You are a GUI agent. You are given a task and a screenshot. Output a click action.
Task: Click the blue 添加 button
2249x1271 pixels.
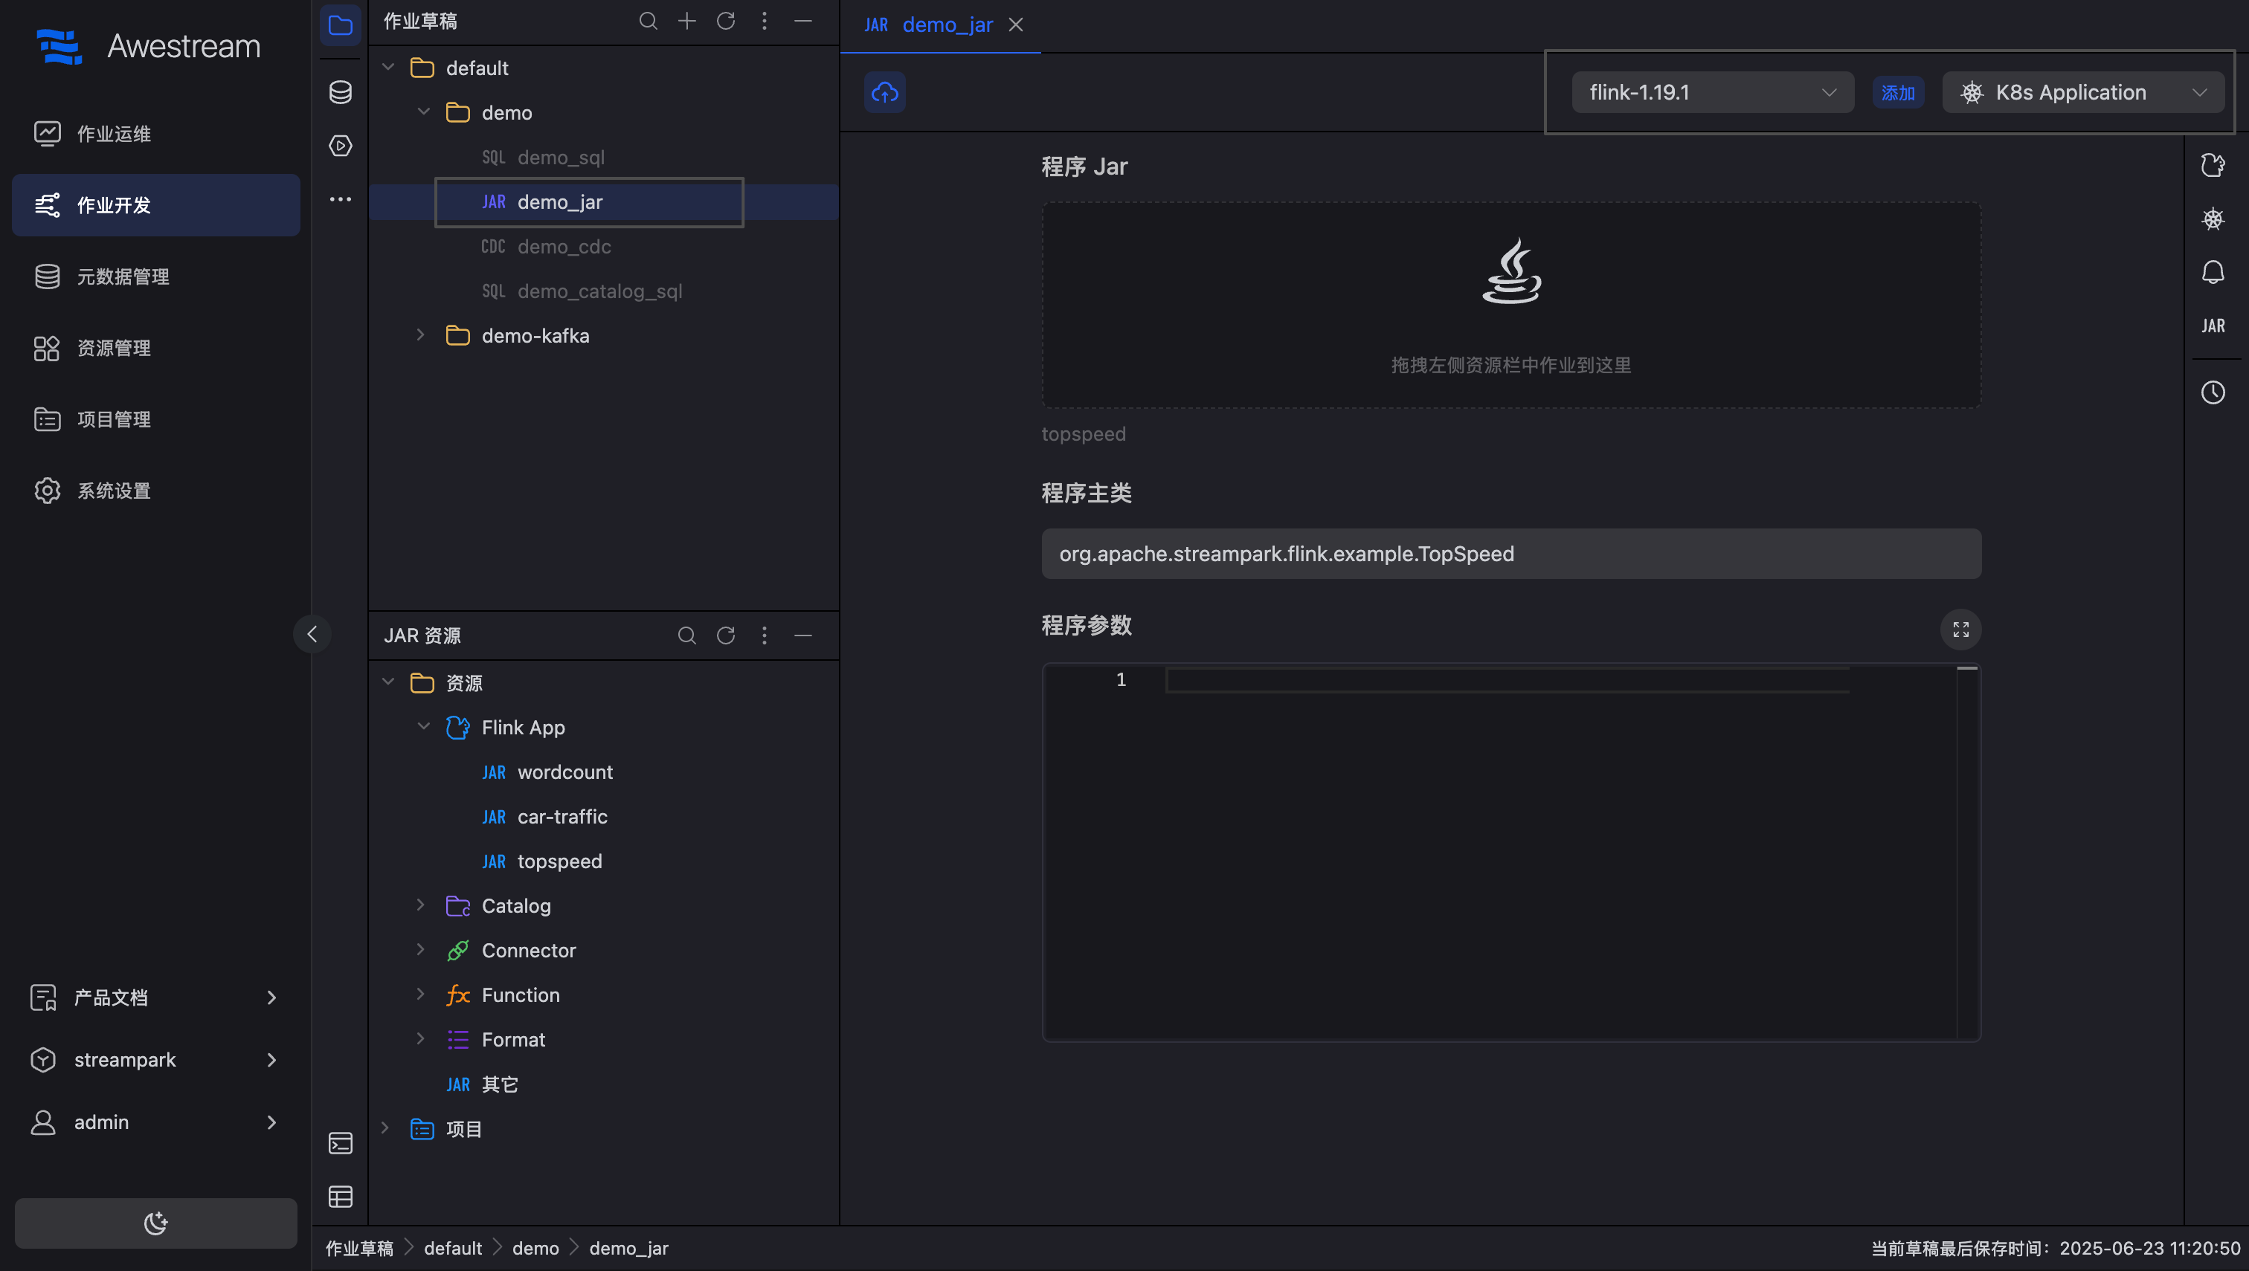click(1897, 92)
